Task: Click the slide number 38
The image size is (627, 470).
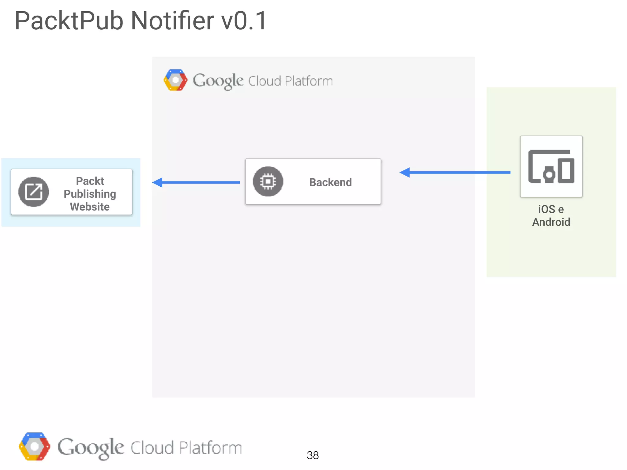Action: tap(313, 455)
